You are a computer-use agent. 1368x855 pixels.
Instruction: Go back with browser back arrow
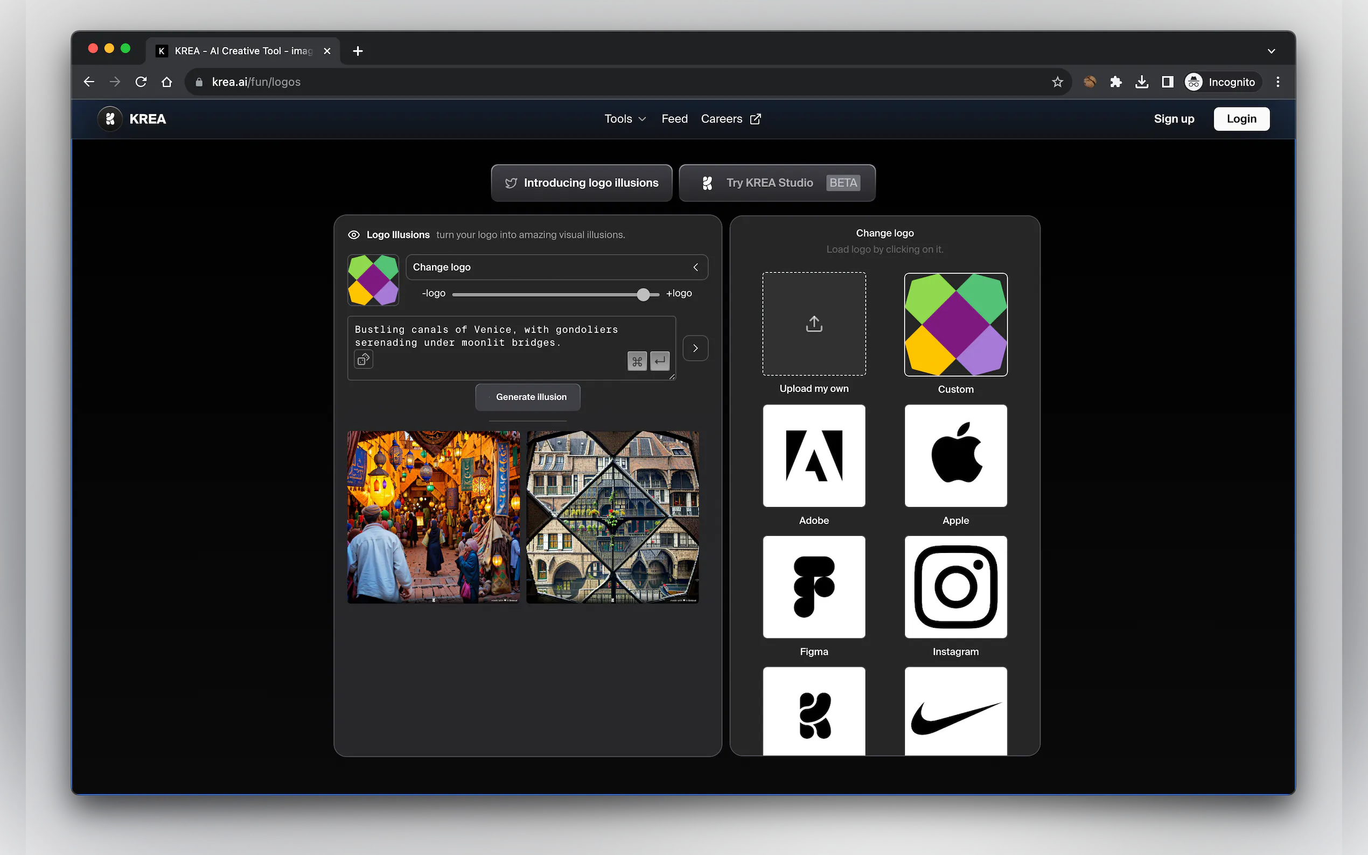point(89,82)
